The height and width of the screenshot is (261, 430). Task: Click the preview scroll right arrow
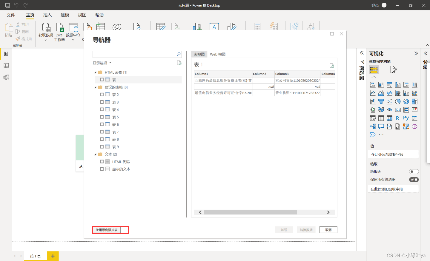pos(328,212)
